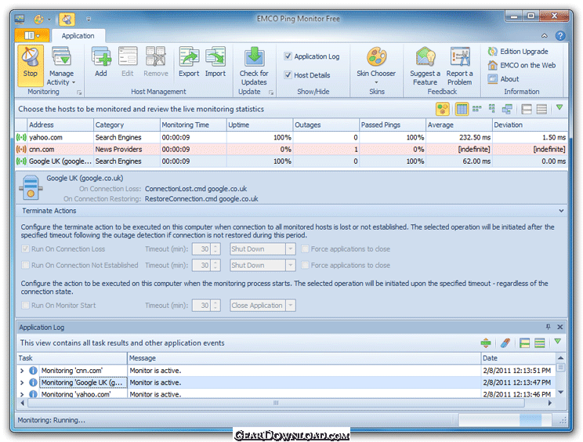Screen dimensions: 583x442
Task: Open the orange application menu button
Action: 32,35
